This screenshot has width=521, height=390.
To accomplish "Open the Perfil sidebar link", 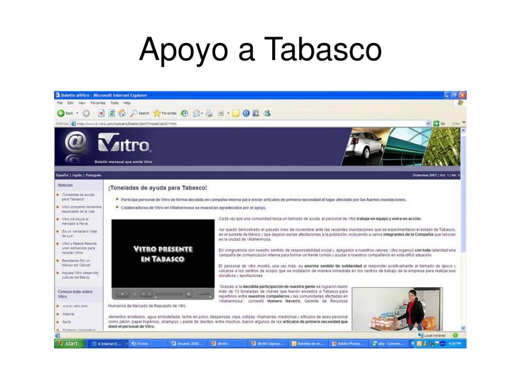I will (67, 322).
